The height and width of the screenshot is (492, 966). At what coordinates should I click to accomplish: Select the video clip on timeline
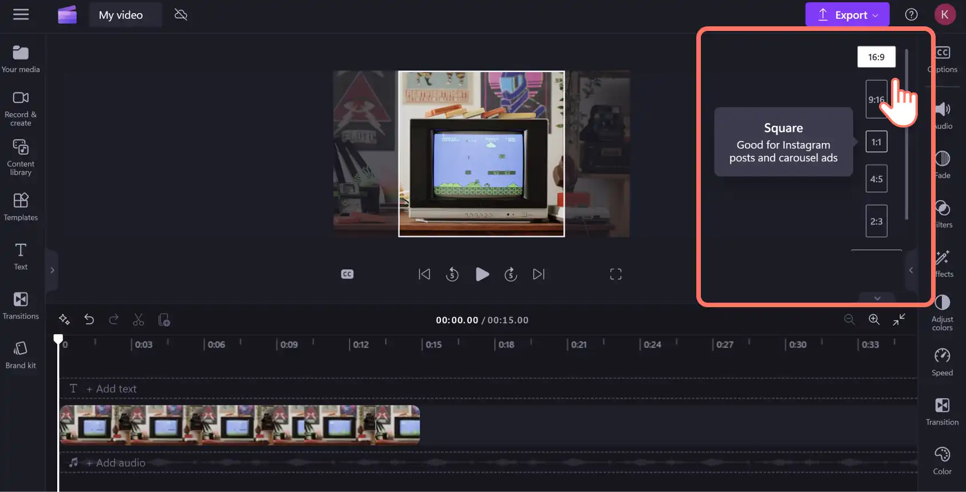point(240,425)
